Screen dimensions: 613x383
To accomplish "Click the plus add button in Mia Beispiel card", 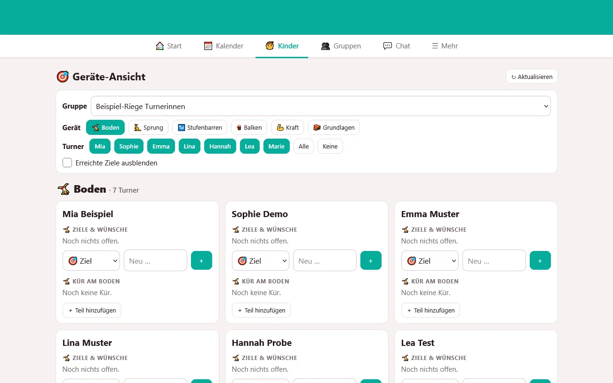I will (201, 260).
